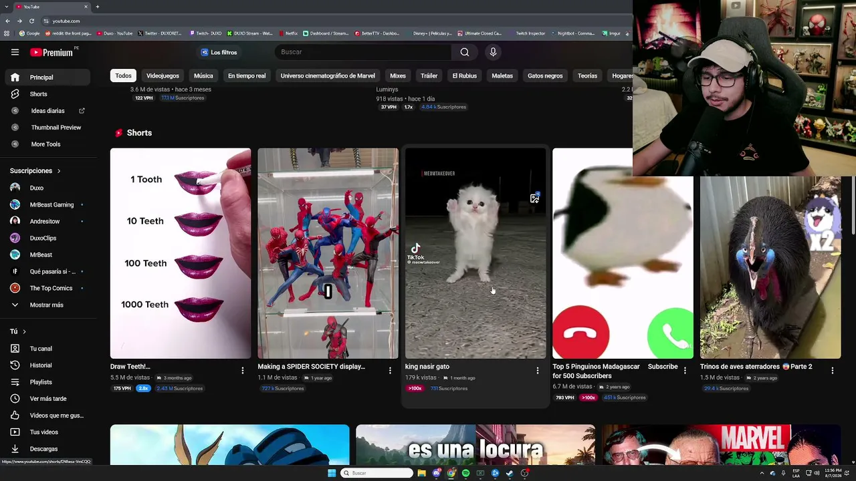Select the En tiempo real chip

coord(247,75)
